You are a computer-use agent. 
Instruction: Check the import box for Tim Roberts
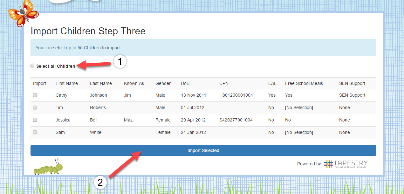(35, 107)
